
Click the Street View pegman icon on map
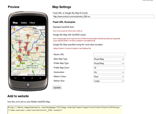[x=14, y=29]
